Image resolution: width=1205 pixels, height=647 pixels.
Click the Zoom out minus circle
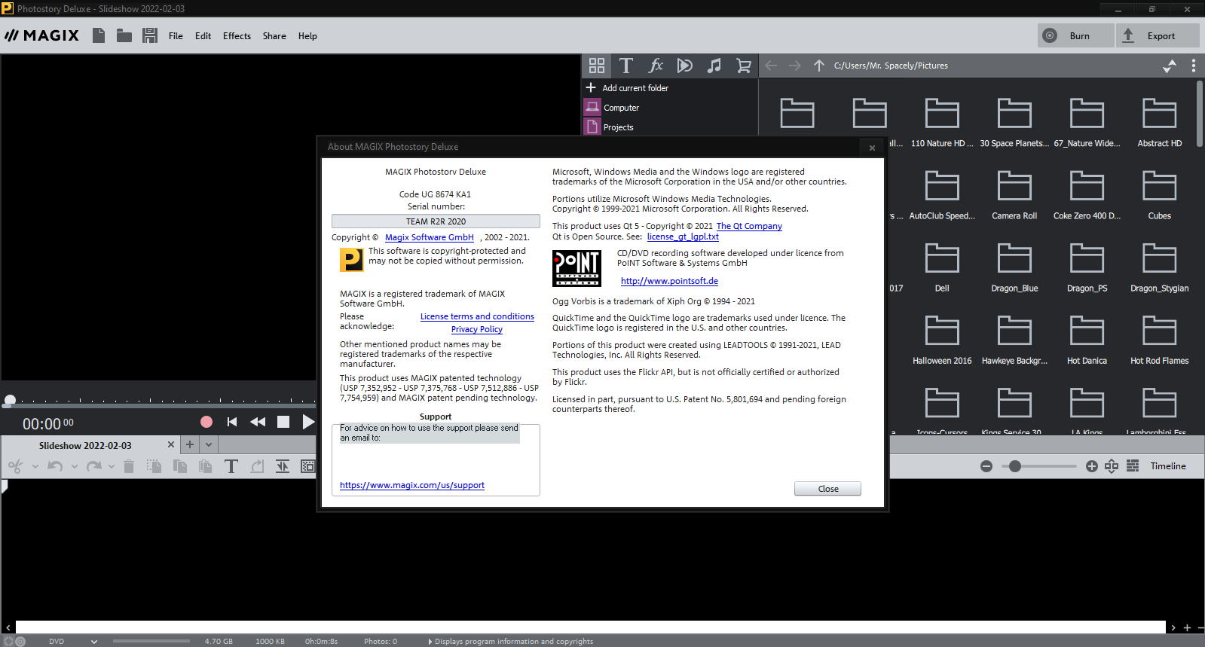click(986, 466)
